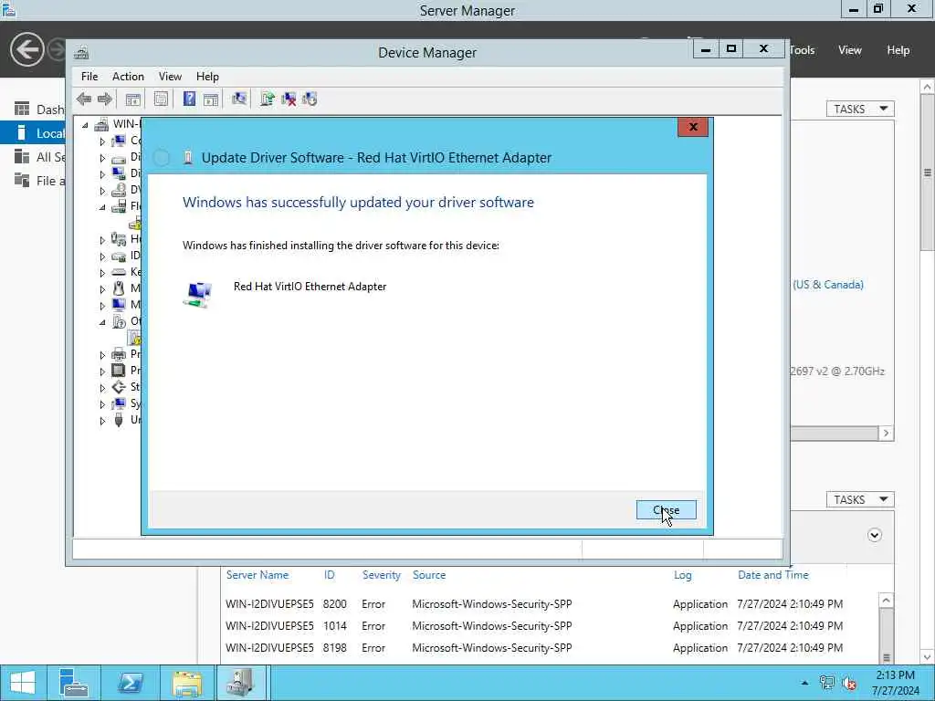Image resolution: width=935 pixels, height=701 pixels.
Task: Launch PowerShell from the taskbar
Action: point(130,683)
